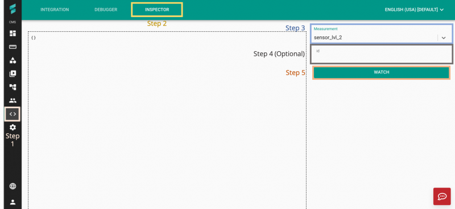Select the ruler measurements icon
The image size is (455, 209).
click(13, 47)
